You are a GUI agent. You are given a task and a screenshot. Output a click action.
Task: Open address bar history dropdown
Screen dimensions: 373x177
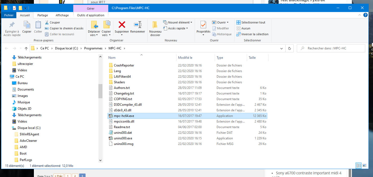click(x=281, y=48)
